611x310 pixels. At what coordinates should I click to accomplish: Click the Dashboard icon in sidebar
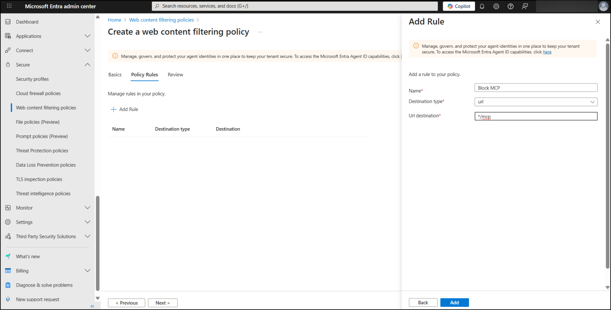point(9,21)
